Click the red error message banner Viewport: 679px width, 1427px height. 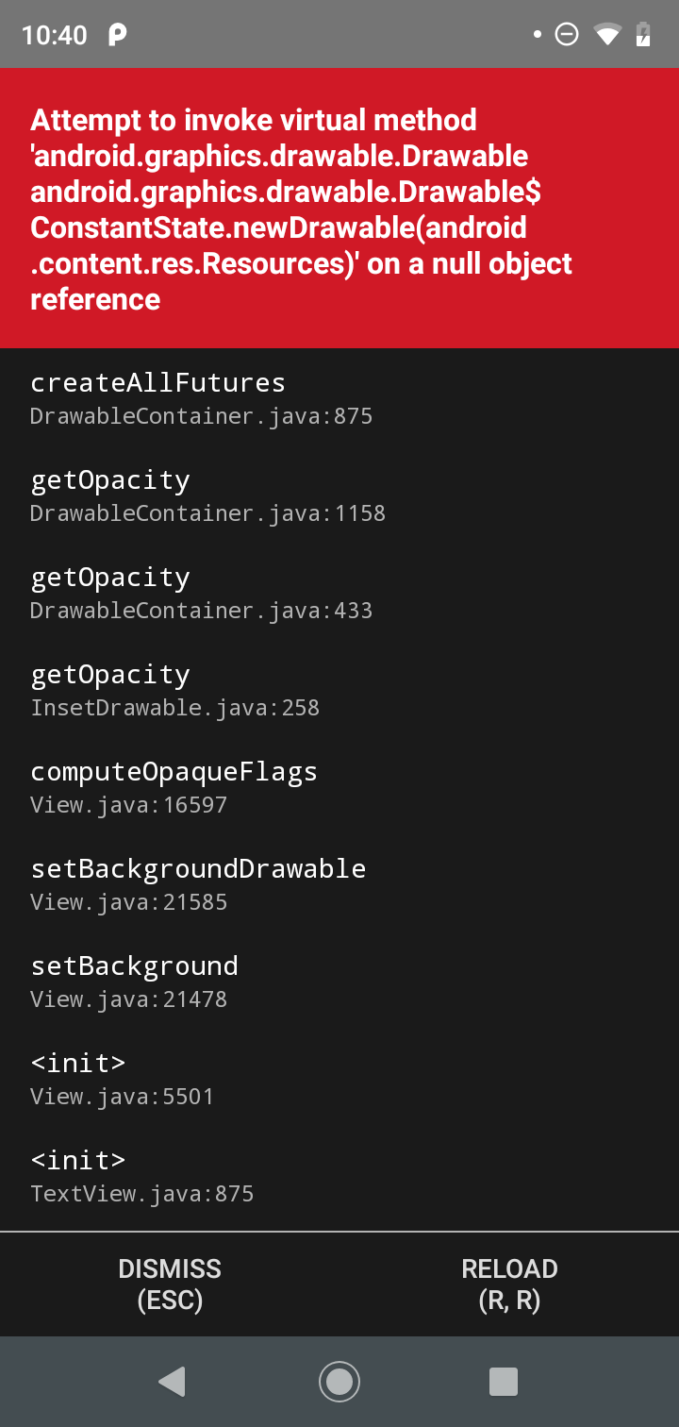coord(339,206)
